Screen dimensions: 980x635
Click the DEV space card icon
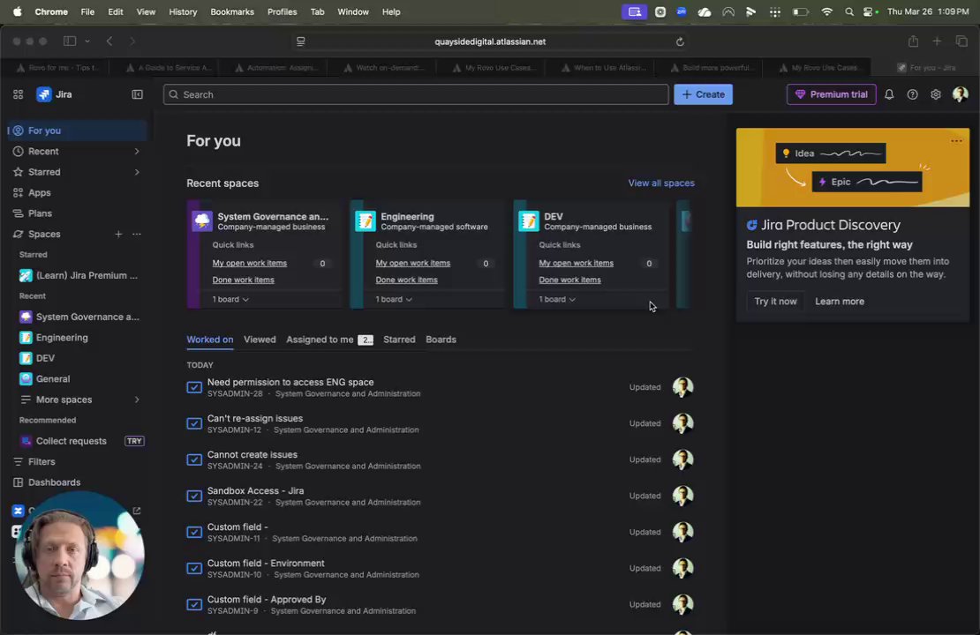[x=529, y=221]
